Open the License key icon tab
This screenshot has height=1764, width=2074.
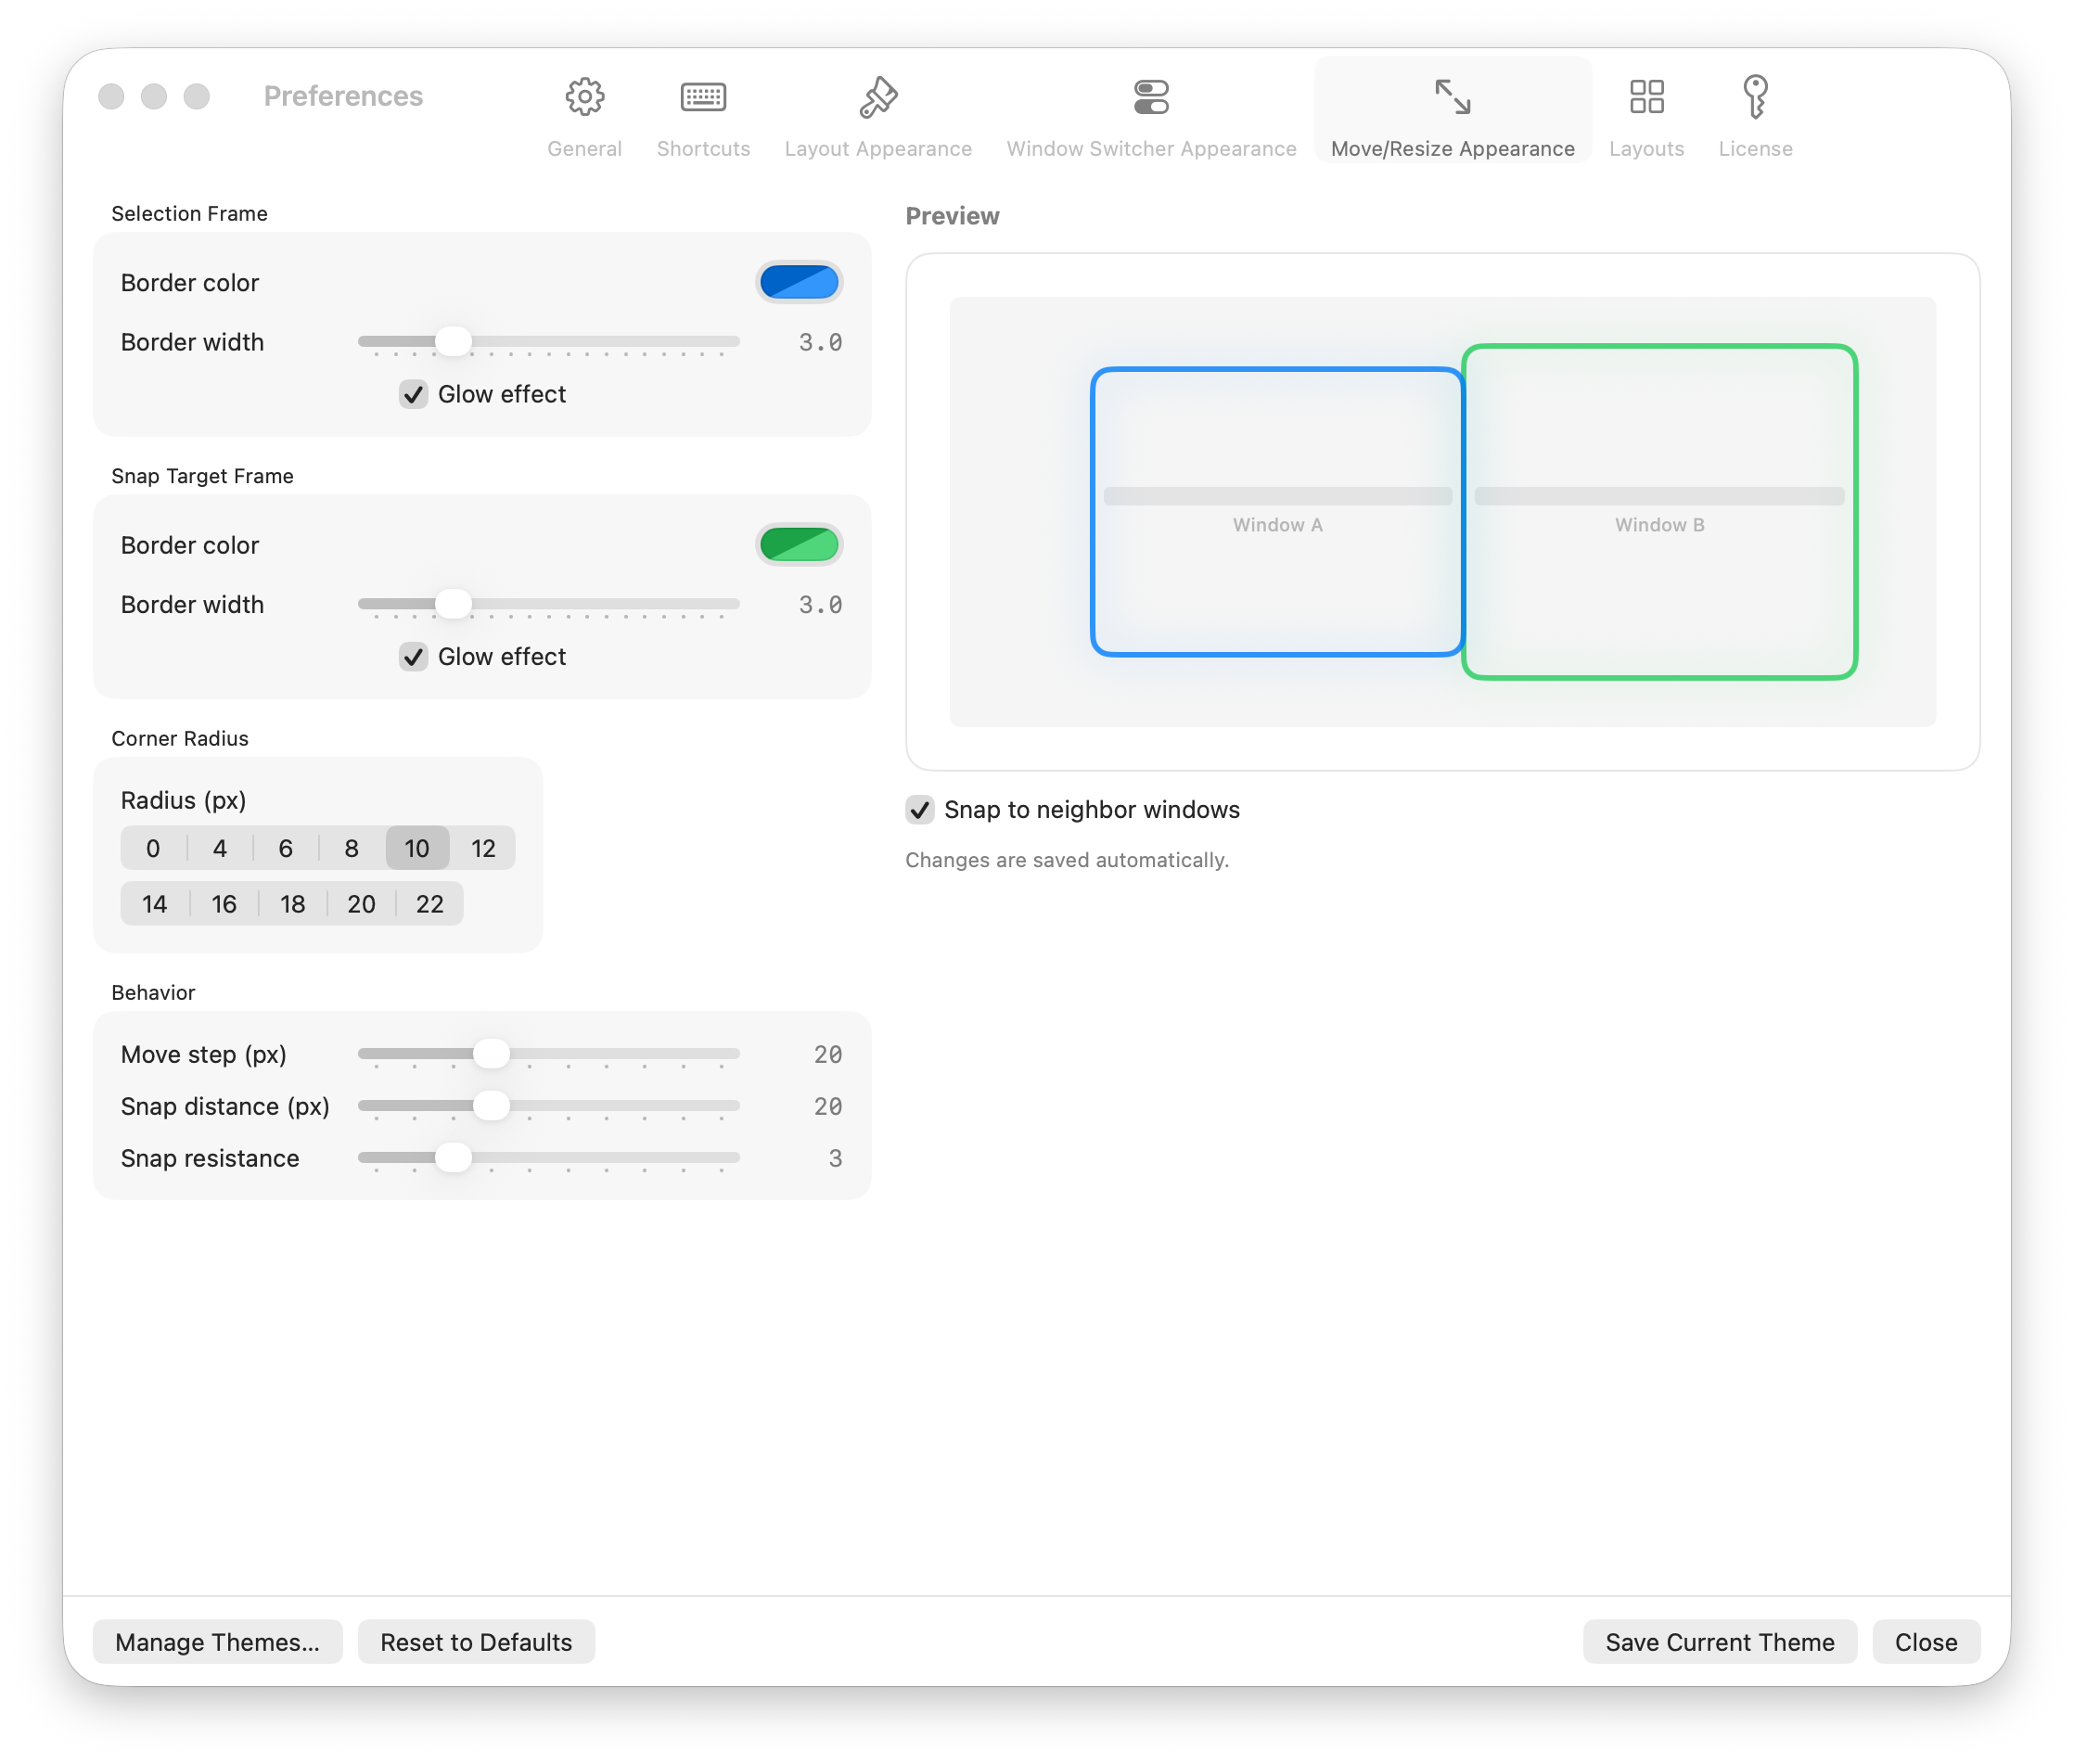click(1755, 97)
